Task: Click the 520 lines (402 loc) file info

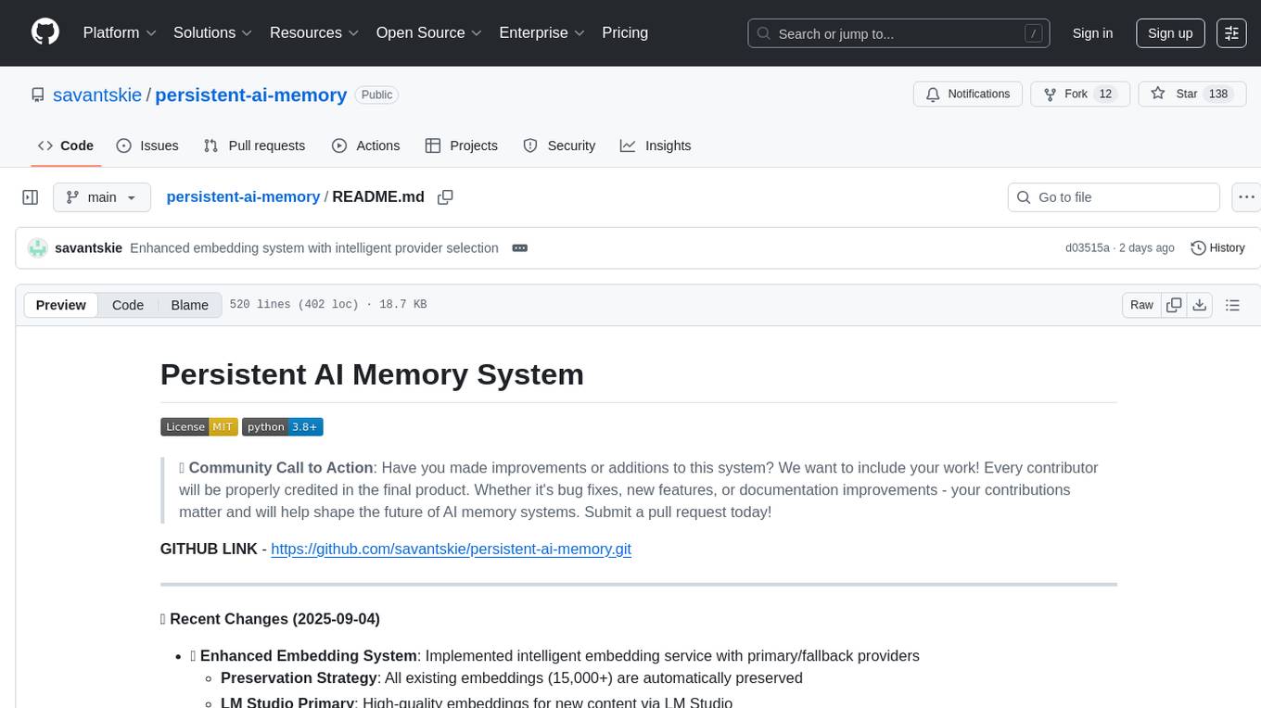Action: coord(328,305)
